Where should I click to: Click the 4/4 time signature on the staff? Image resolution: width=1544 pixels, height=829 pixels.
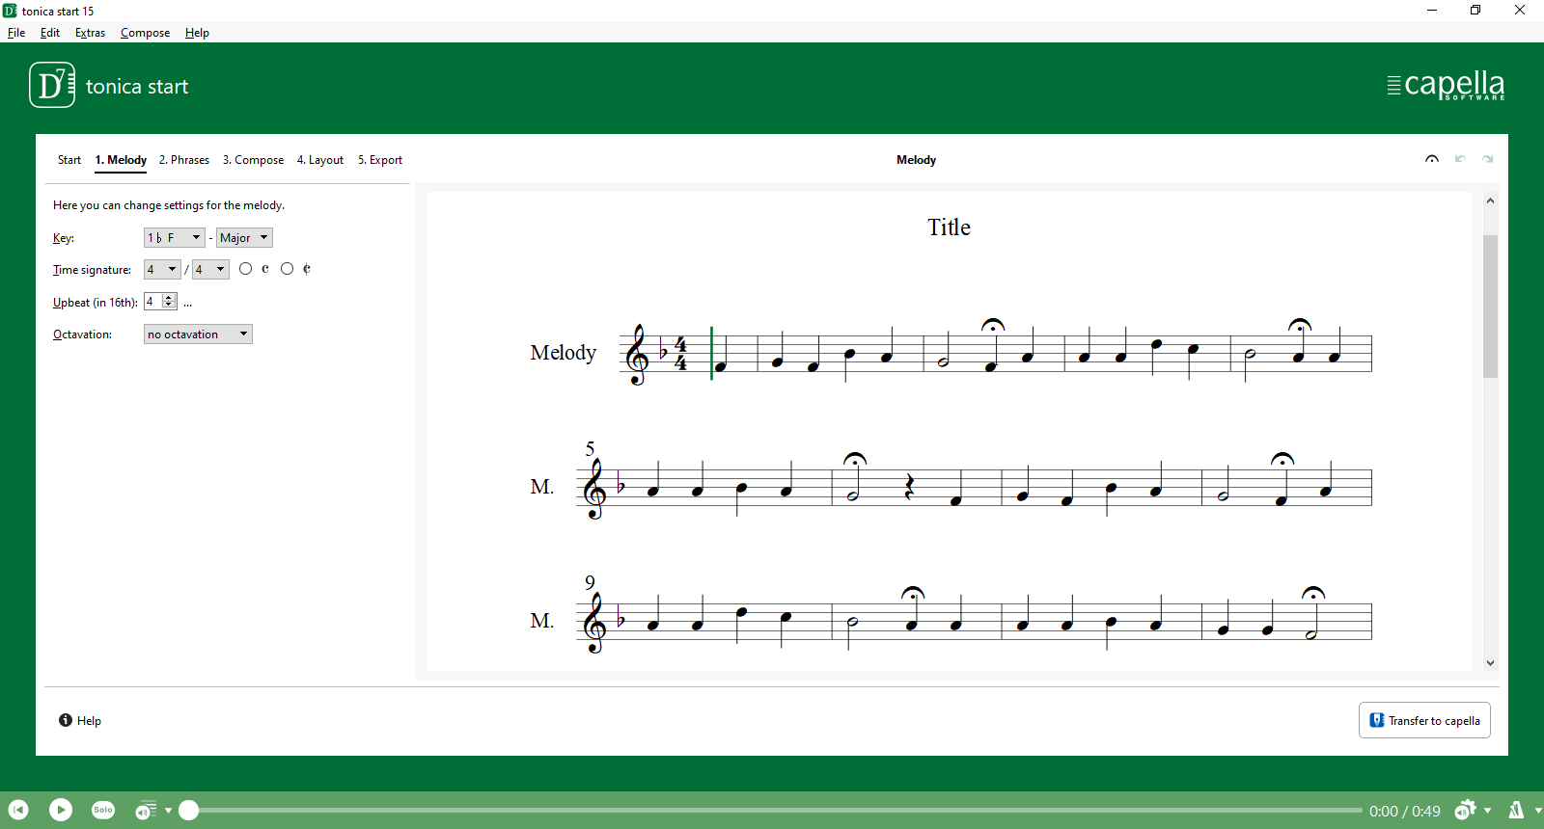point(680,354)
